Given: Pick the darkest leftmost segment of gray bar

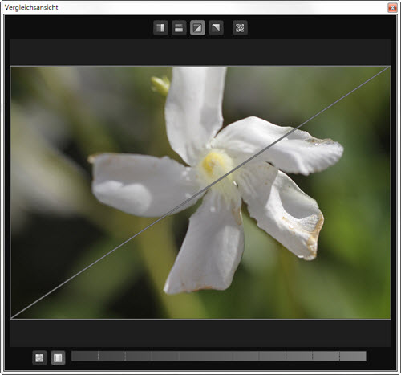Looking at the screenshot, I should coord(85,357).
